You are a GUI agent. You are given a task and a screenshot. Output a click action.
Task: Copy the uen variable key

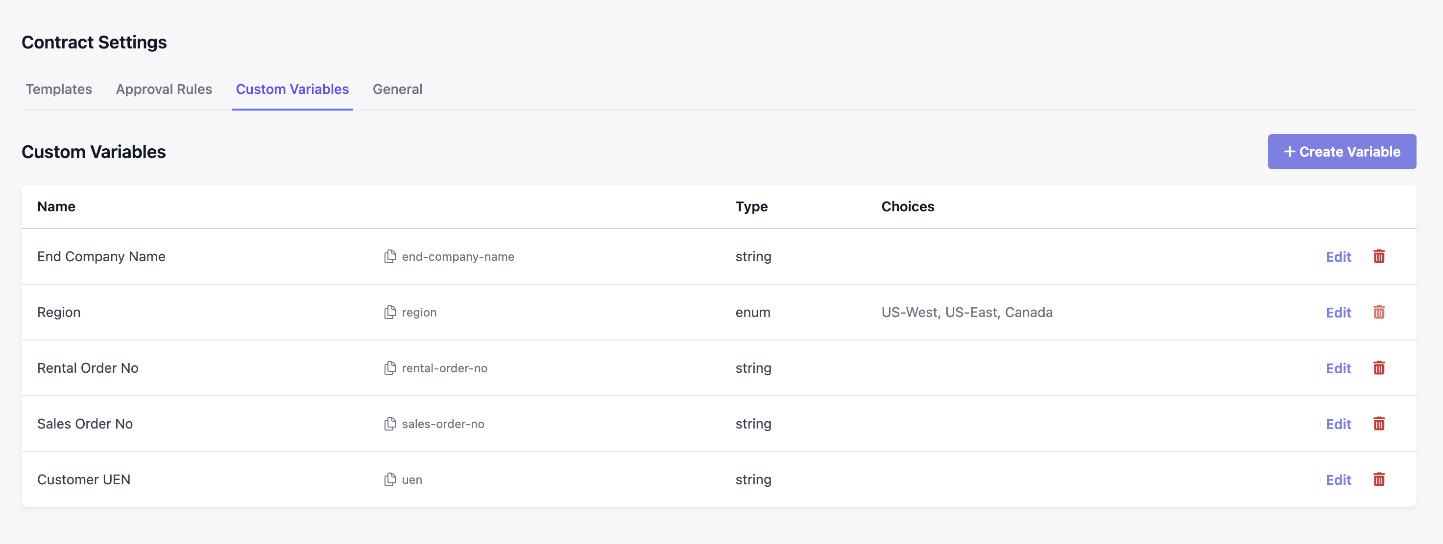tap(390, 479)
